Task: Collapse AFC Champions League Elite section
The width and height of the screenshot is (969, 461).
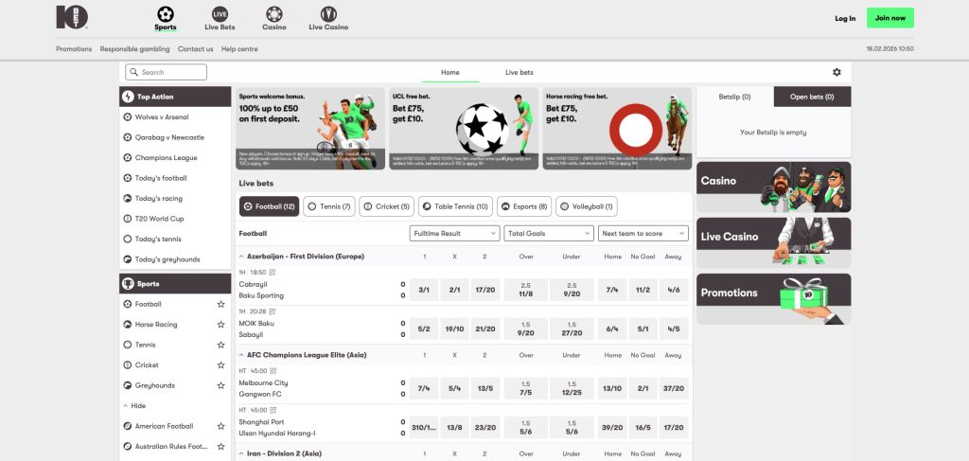Action: [241, 355]
